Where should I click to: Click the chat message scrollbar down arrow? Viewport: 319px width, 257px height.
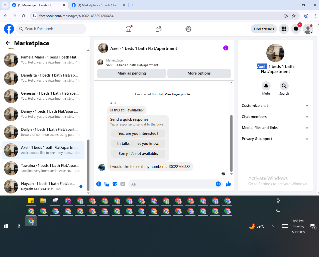coord(231,174)
